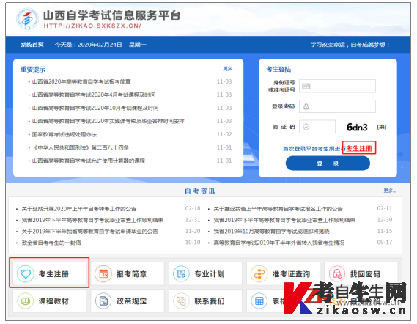Image resolution: width=417 pixels, height=324 pixels.
Task: Open 找回密码 lock icon tile
Action: pos(361,273)
